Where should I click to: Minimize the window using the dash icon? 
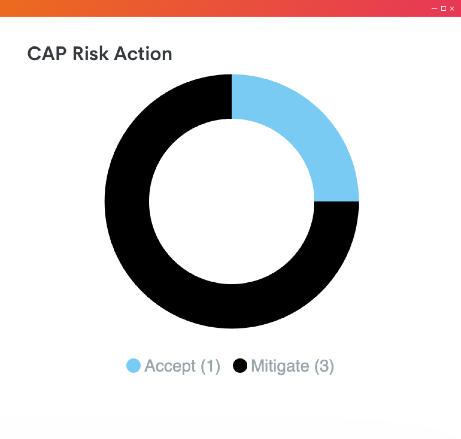click(x=434, y=8)
